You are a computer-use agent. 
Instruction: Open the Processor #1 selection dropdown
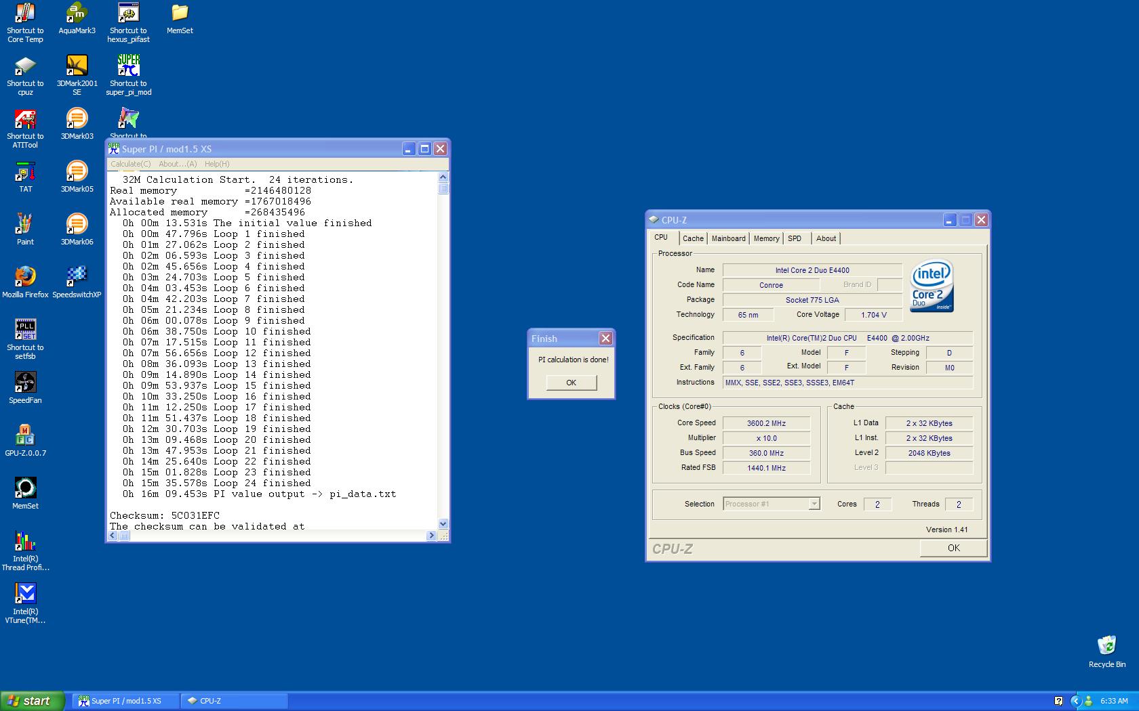pyautogui.click(x=772, y=504)
